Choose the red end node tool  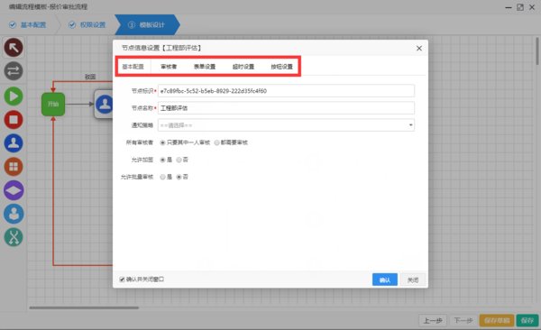14,120
